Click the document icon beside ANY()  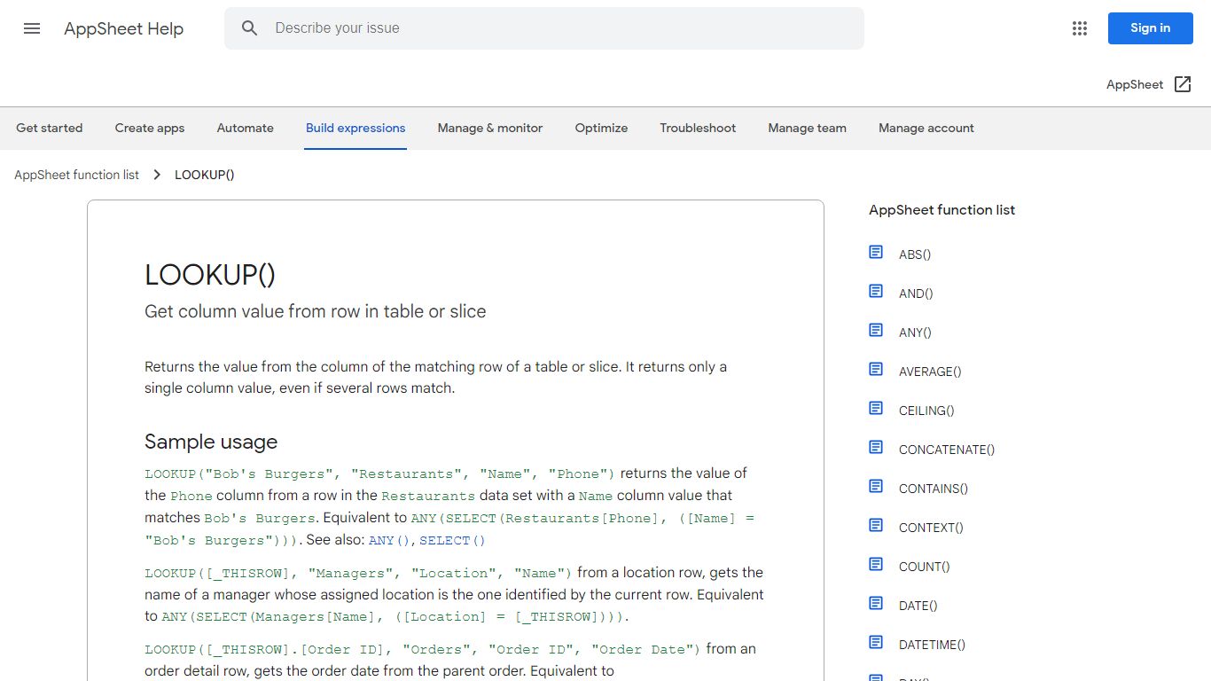tap(876, 331)
